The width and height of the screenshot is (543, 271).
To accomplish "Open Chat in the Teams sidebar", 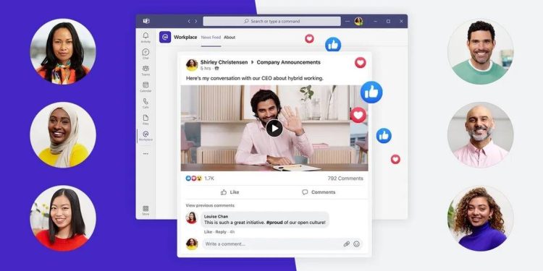I will pos(146,54).
